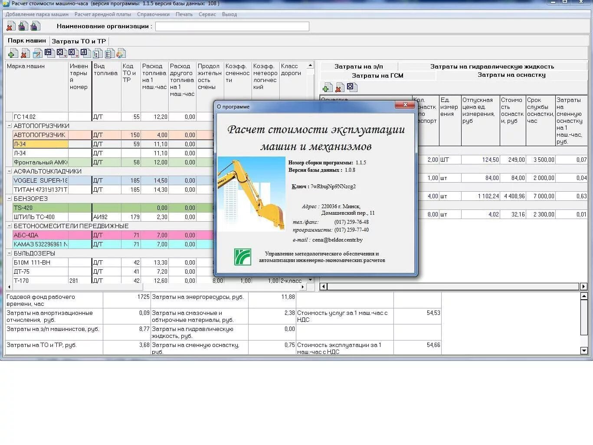The width and height of the screenshot is (593, 445).
Task: Click the import data icon with down arrow
Action: pyautogui.click(x=23, y=26)
